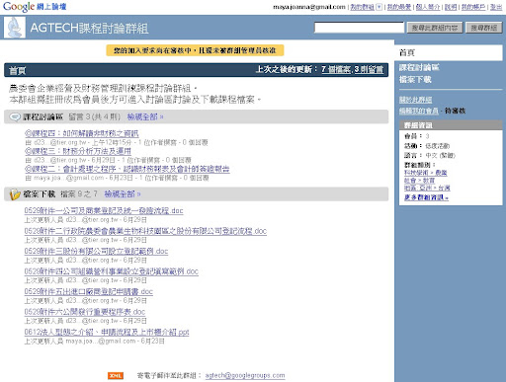This screenshot has height=382, width=506.
Task: Open topic 課程四：如何解讀非財務之資訊
Action: pyautogui.click(x=81, y=133)
